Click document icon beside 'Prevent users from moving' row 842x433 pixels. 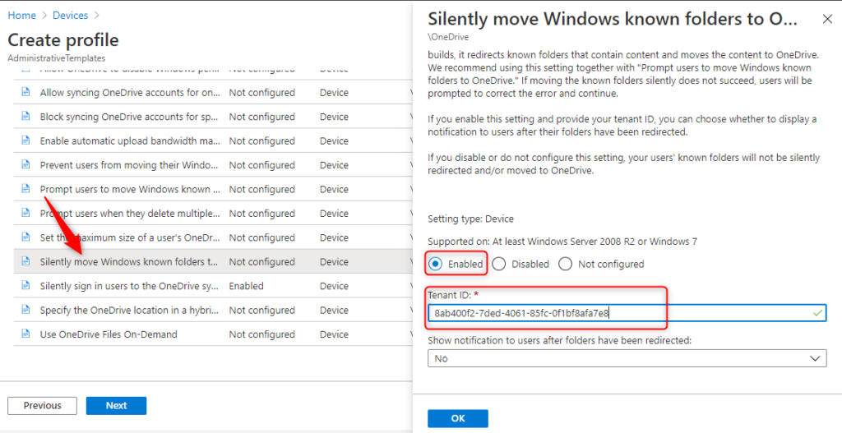(25, 164)
